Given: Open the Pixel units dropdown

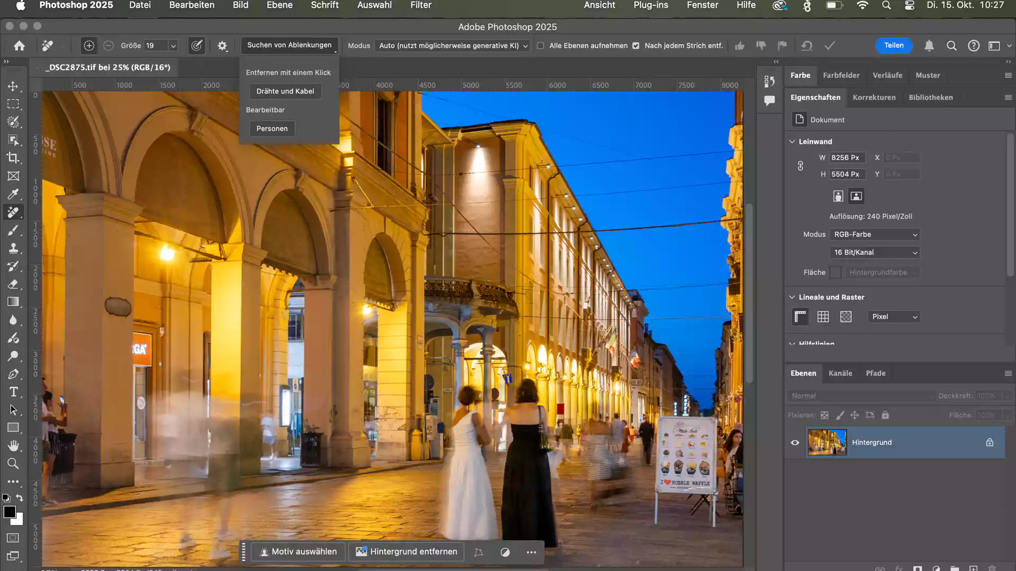Looking at the screenshot, I should [x=894, y=316].
